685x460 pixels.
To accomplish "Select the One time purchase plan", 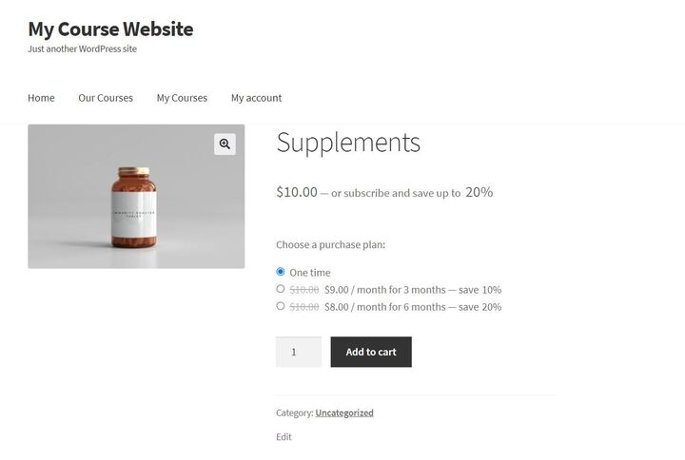I will click(x=281, y=272).
